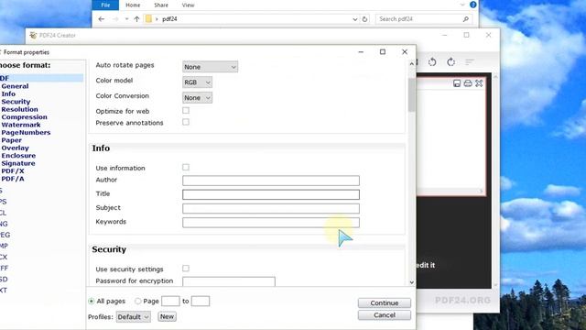Click print icon on document preview
This screenshot has width=586, height=330.
coord(468,83)
